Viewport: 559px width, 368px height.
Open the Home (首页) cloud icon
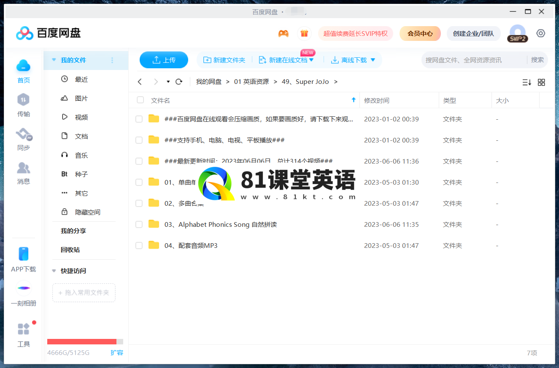point(24,65)
